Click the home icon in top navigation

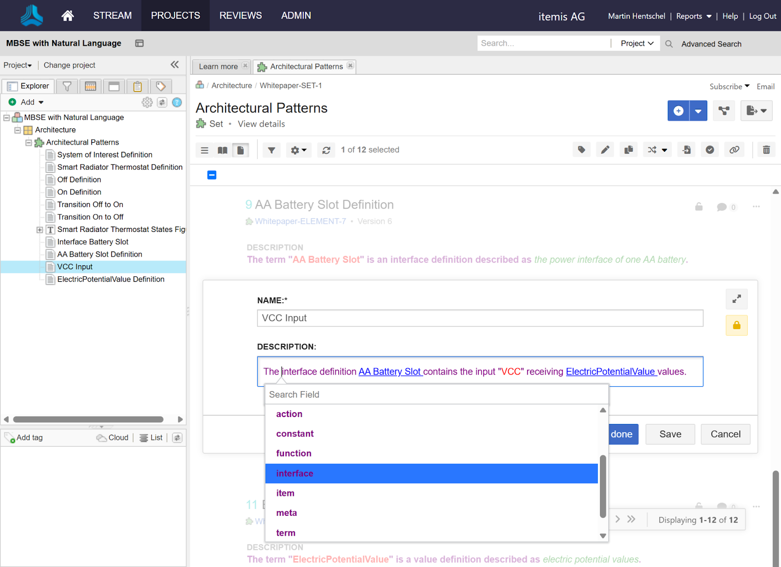67,16
